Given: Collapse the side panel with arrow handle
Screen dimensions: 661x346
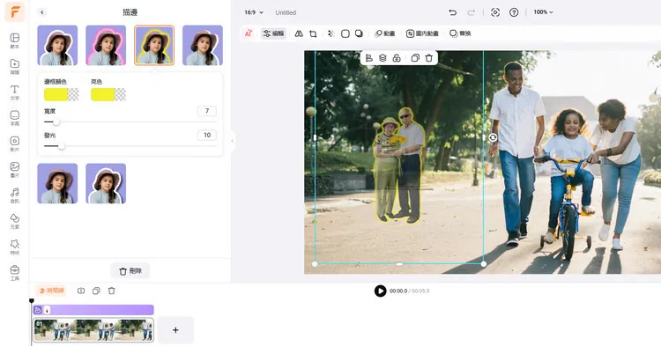Looking at the screenshot, I should (x=233, y=141).
